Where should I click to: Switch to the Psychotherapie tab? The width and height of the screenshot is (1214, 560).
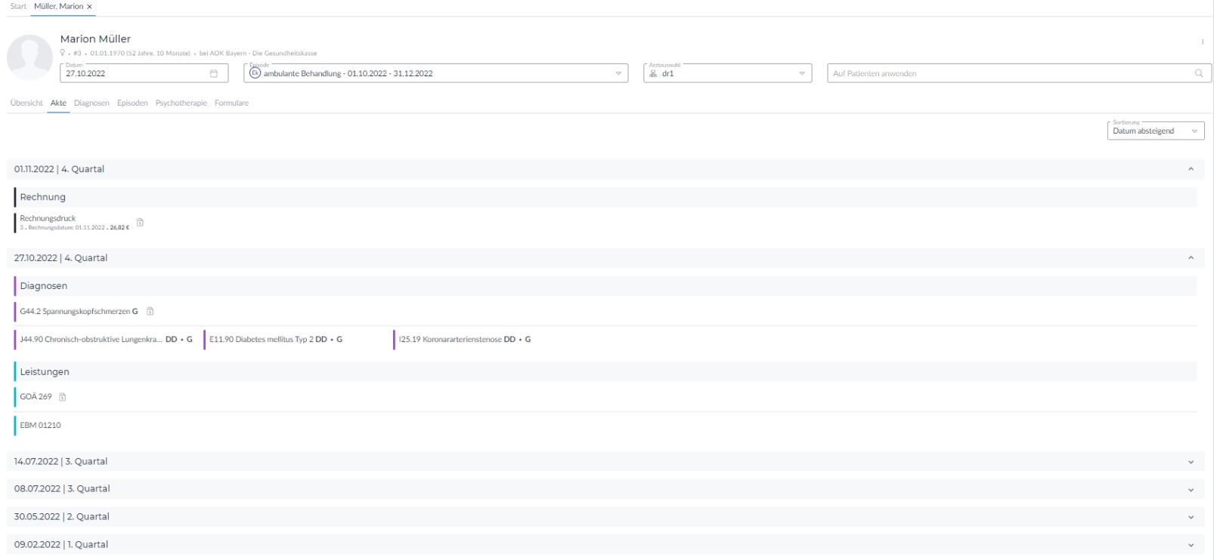click(x=181, y=103)
